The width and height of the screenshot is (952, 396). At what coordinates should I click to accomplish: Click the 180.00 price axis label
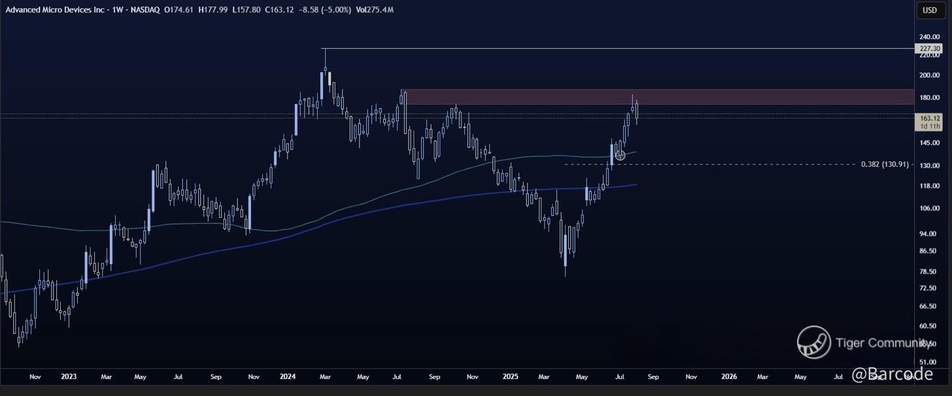tap(929, 98)
